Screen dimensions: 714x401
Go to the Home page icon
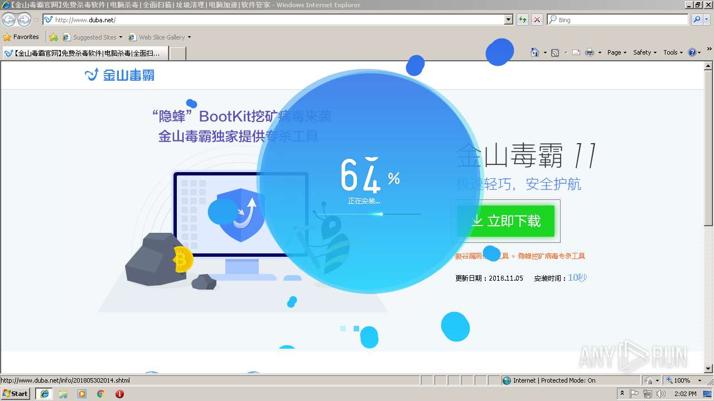[535, 52]
